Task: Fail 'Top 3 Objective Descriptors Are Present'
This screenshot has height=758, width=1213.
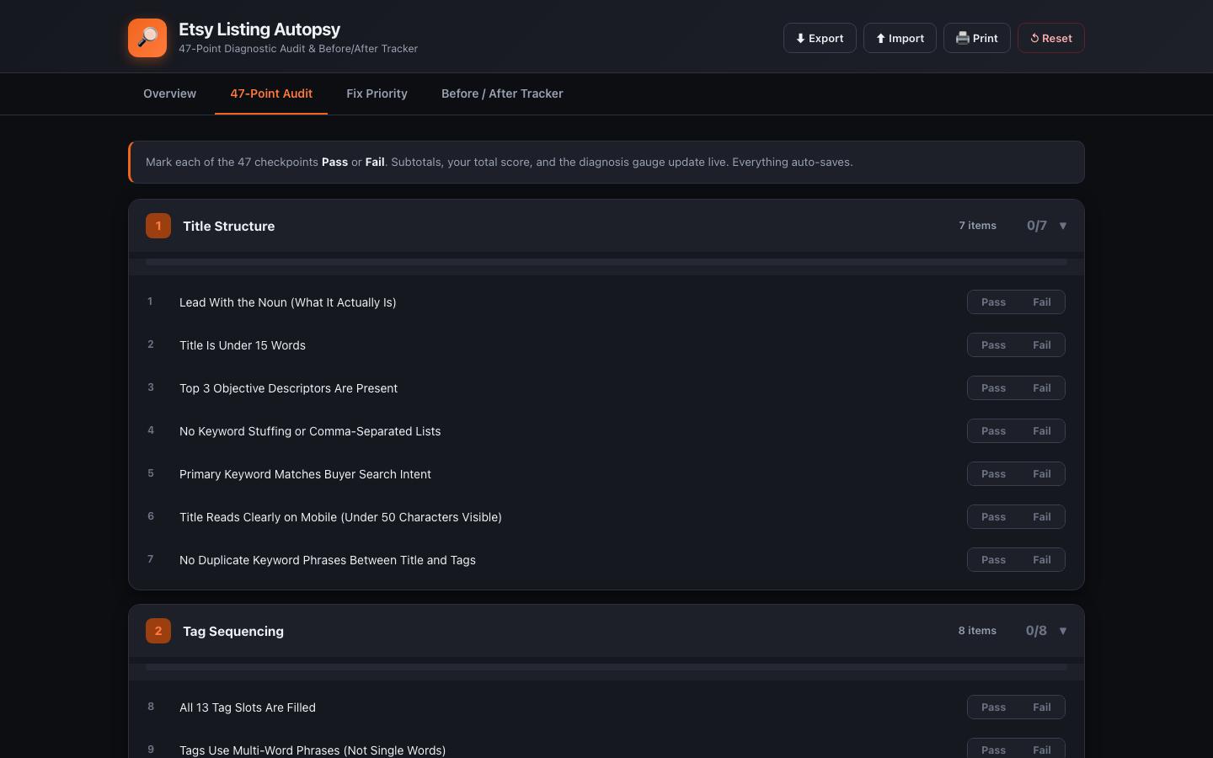Action: [1042, 388]
